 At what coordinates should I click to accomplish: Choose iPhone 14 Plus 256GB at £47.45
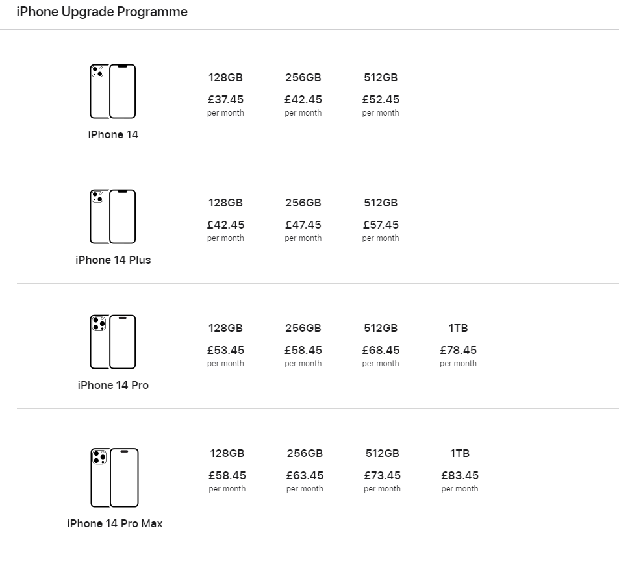click(x=303, y=220)
